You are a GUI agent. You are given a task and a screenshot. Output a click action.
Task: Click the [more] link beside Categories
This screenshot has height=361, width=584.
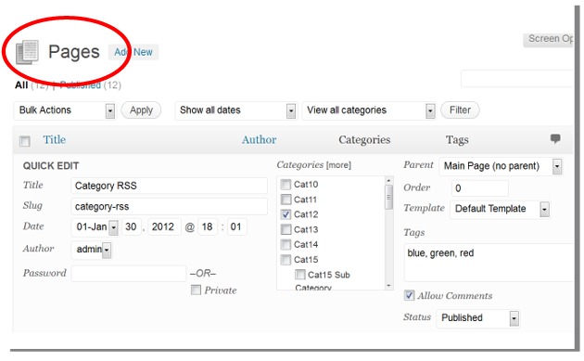pyautogui.click(x=338, y=165)
